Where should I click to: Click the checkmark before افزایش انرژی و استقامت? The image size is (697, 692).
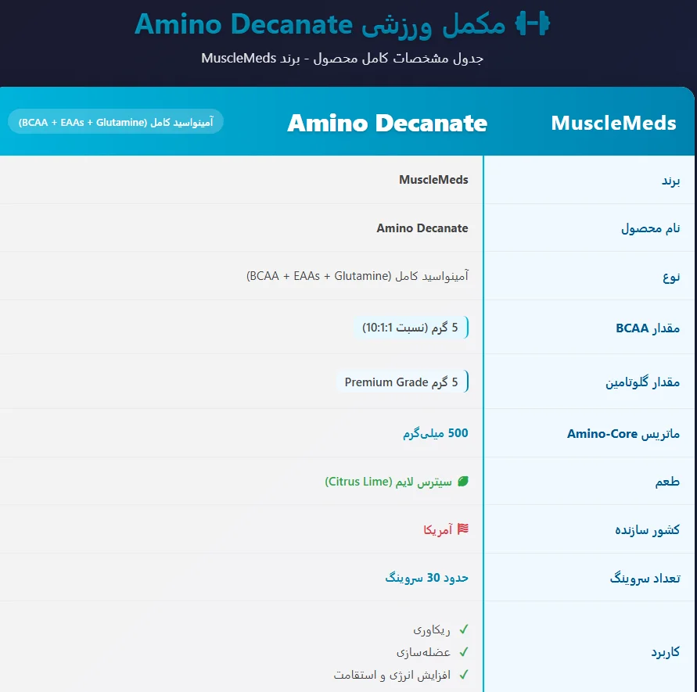pos(464,672)
